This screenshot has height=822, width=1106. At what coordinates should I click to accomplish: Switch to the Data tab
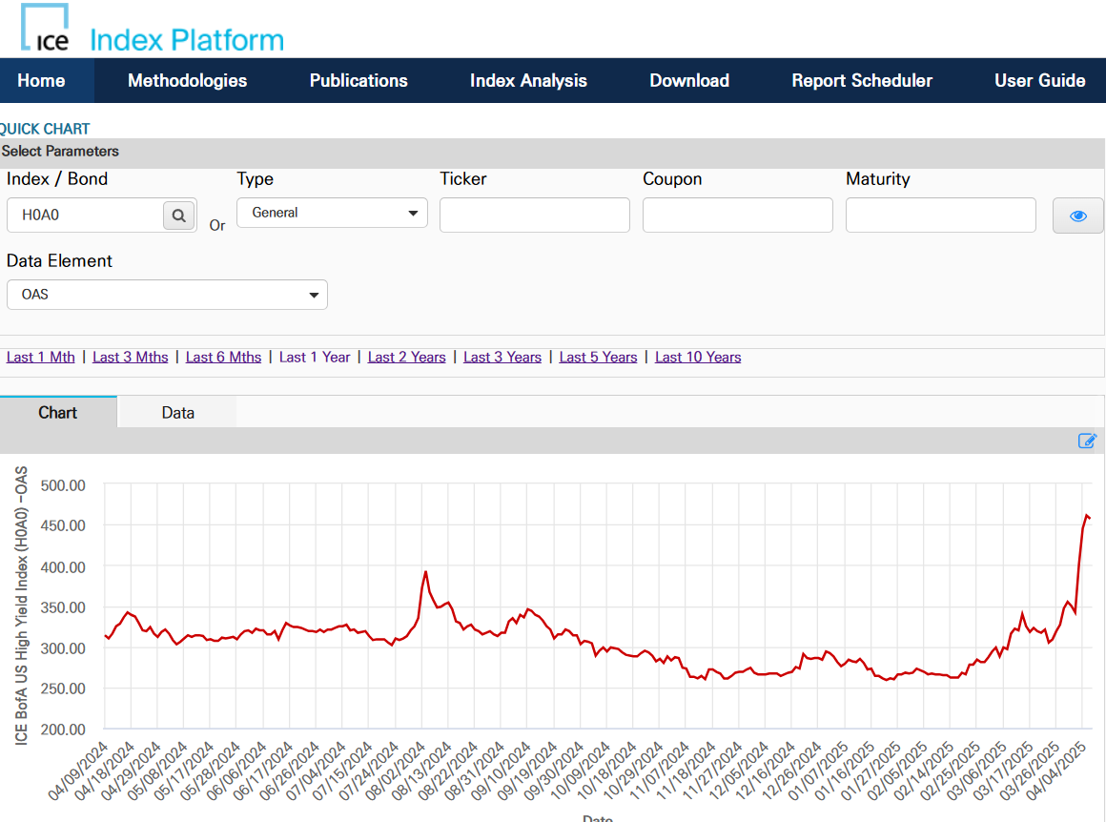[177, 413]
